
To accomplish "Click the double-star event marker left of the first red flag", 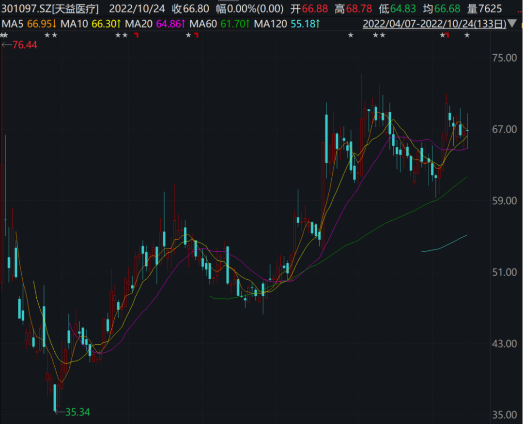I will (122, 35).
